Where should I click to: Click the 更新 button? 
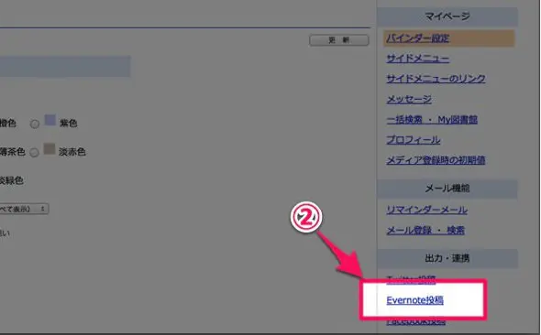click(x=339, y=40)
